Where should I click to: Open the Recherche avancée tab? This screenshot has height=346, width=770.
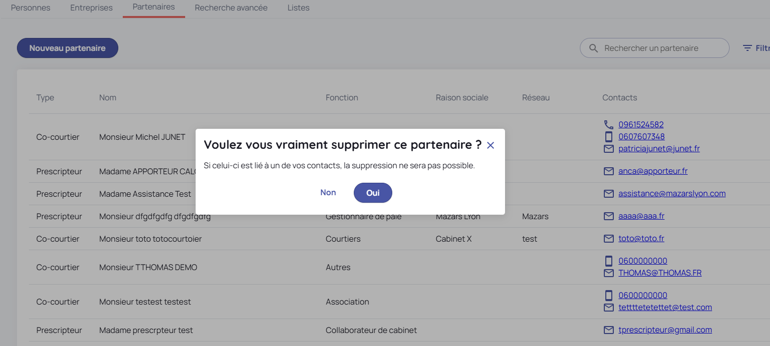[x=231, y=8]
